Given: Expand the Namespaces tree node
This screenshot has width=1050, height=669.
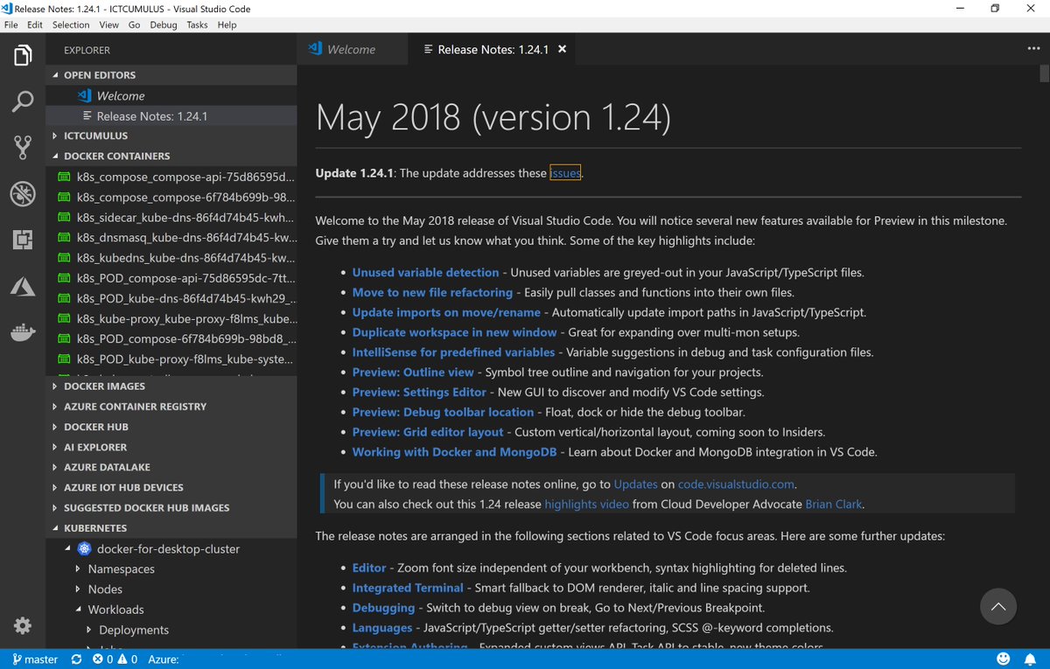Looking at the screenshot, I should pos(80,569).
